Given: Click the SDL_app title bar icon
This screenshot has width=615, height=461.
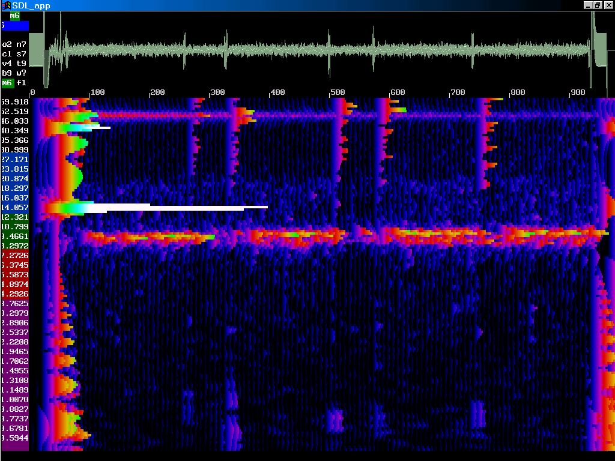Looking at the screenshot, I should click(x=6, y=5).
